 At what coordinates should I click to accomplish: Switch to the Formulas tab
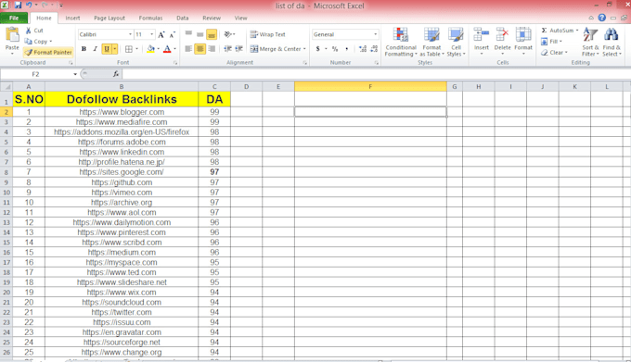coord(151,19)
